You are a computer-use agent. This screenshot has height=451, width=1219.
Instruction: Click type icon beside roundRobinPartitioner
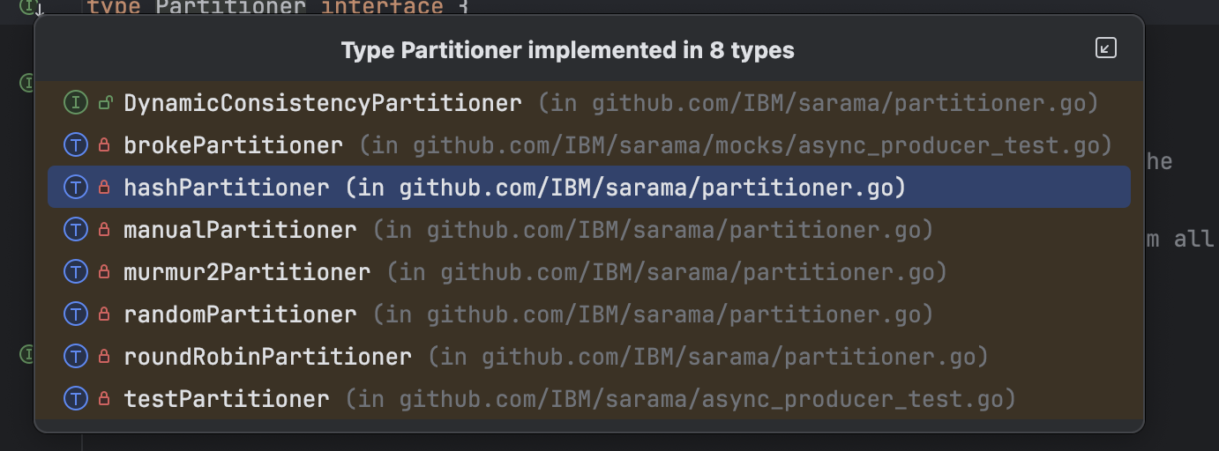(x=76, y=357)
